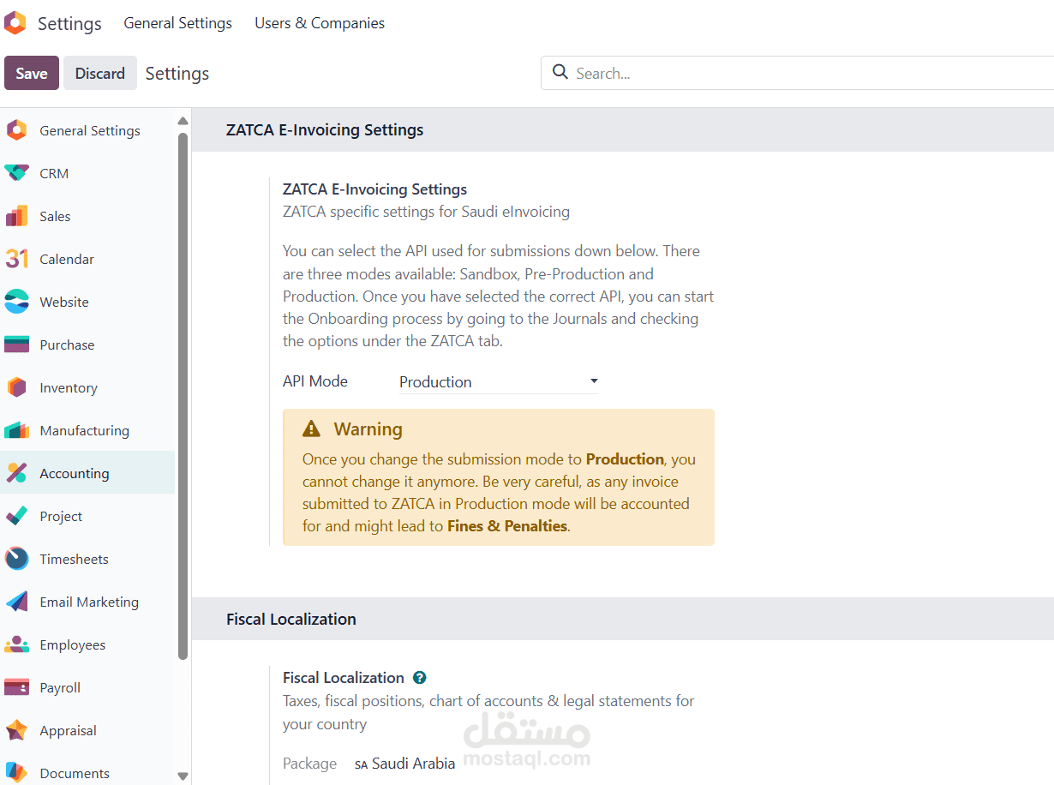1054x785 pixels.
Task: Click the Odoo home logo icon
Action: coord(15,23)
